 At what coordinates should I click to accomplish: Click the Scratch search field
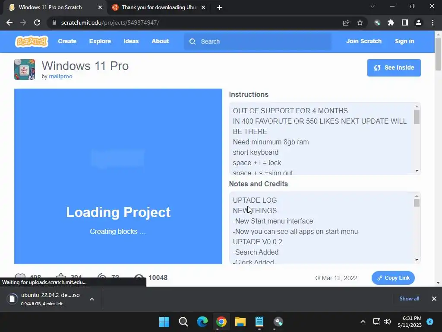tap(257, 41)
